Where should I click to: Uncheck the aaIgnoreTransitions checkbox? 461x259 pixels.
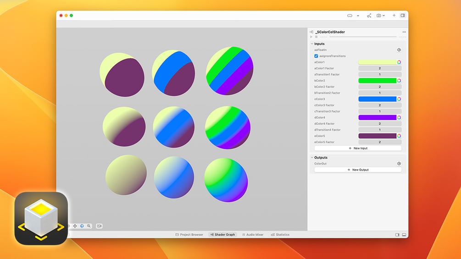point(316,56)
